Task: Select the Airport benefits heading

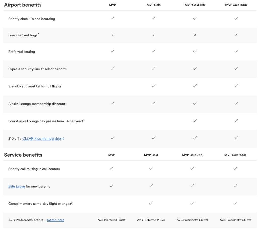Action: (x=23, y=5)
